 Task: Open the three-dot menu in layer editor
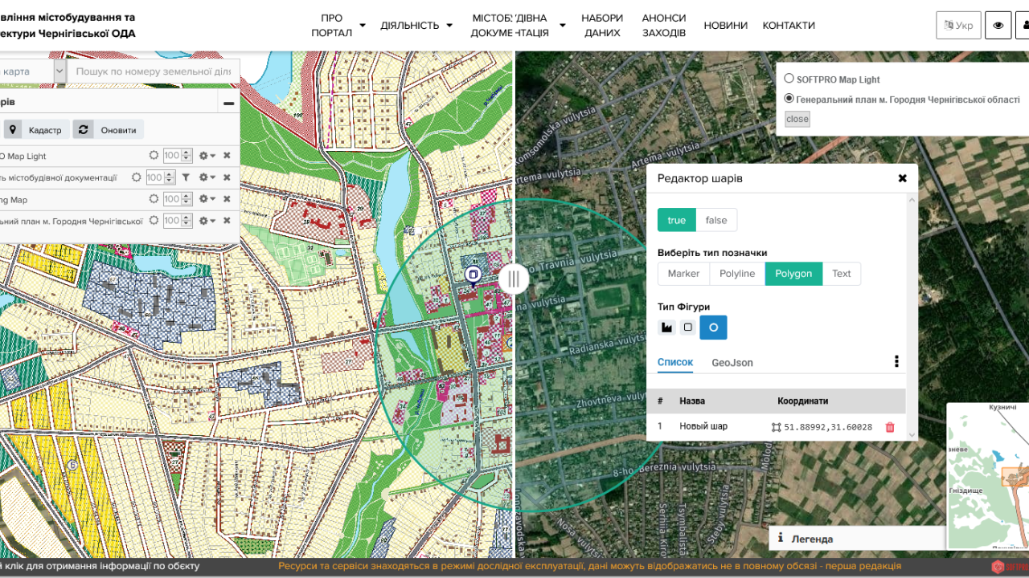896,362
